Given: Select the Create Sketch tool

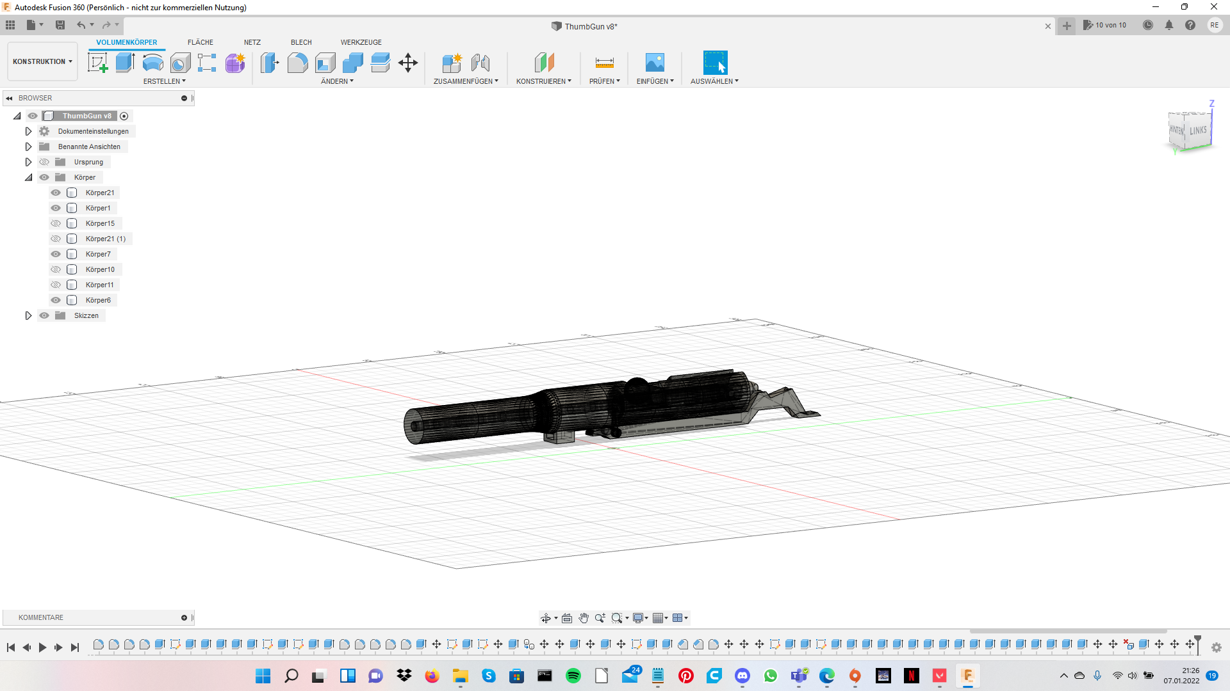Looking at the screenshot, I should 97,63.
